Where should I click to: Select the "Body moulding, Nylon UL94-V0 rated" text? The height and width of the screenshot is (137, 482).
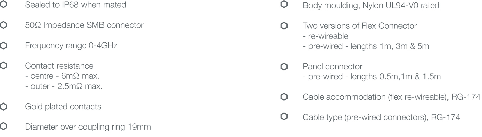[371, 6]
